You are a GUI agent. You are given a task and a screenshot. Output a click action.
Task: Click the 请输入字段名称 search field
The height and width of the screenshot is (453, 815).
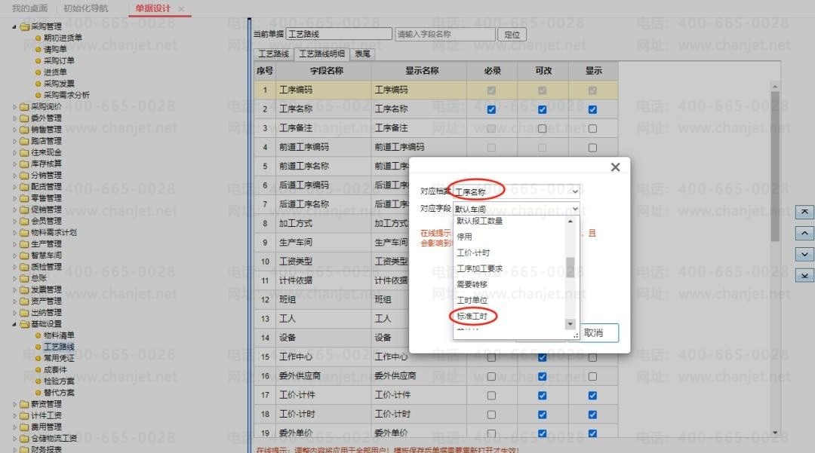pos(445,35)
